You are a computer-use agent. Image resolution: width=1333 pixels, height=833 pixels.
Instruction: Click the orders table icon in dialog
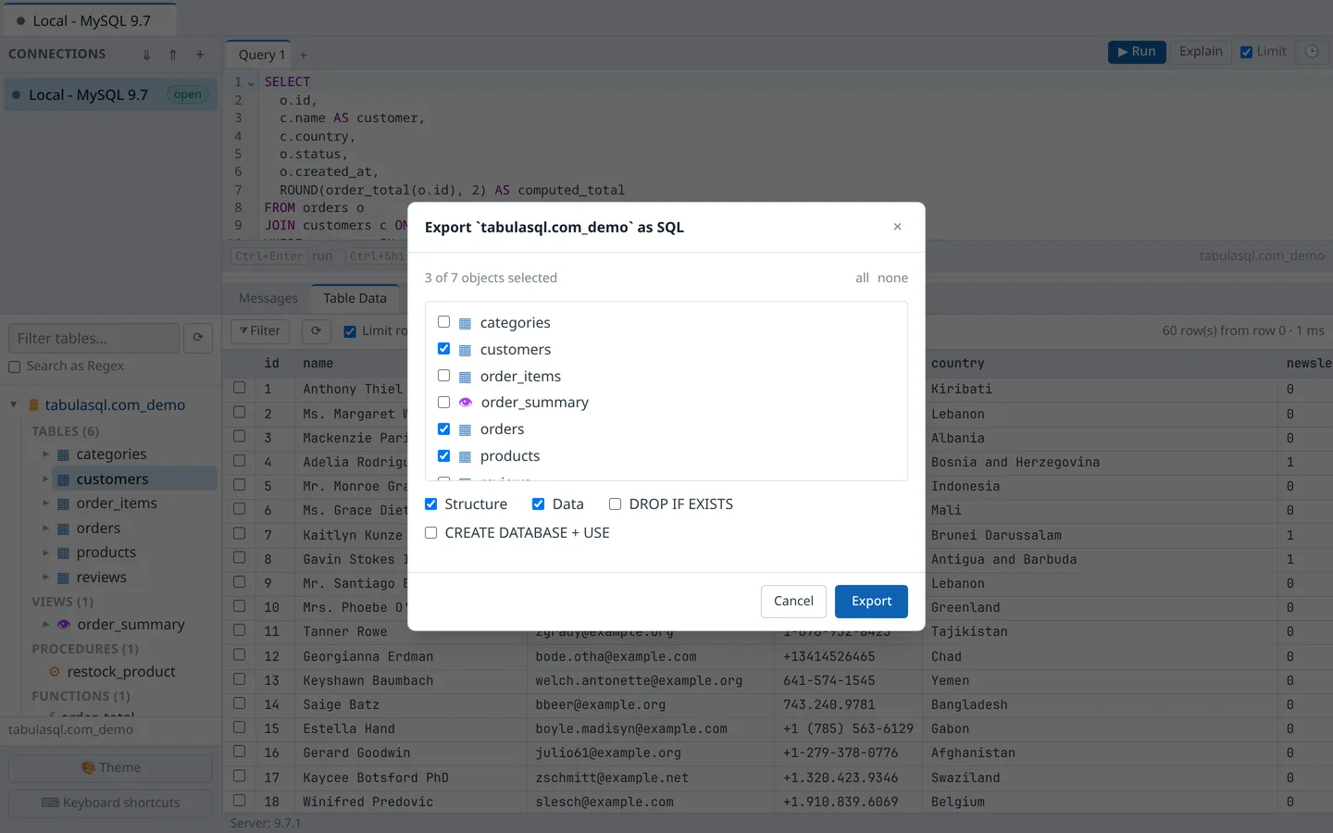pyautogui.click(x=465, y=429)
